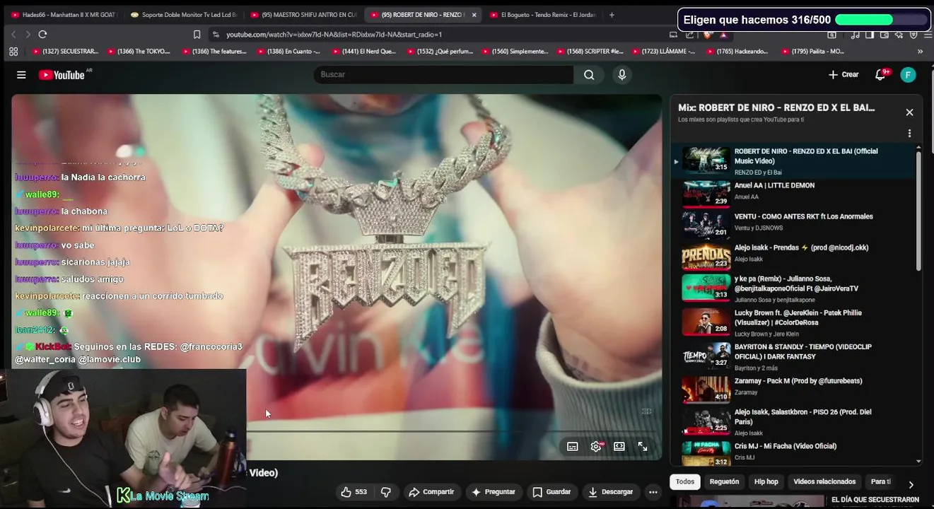Open more actions next to Descargar
This screenshot has width=934, height=509.
(653, 492)
